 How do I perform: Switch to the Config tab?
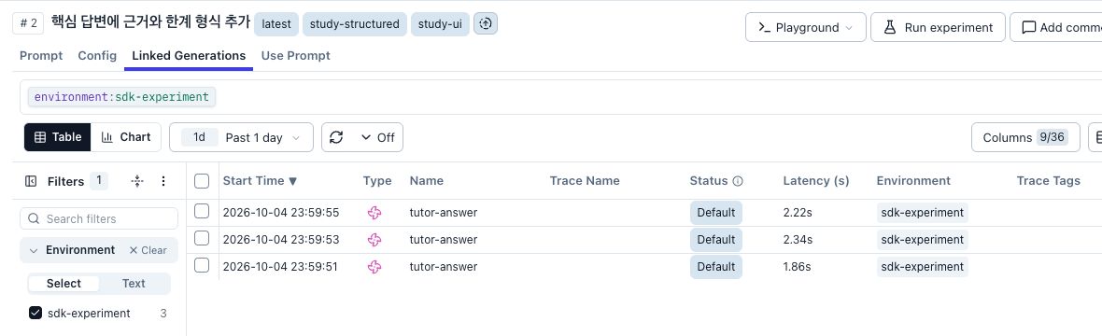[x=97, y=55]
